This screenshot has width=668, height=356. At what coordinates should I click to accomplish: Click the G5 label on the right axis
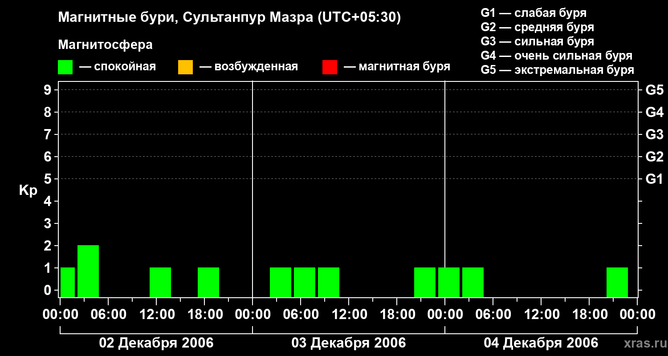point(654,90)
